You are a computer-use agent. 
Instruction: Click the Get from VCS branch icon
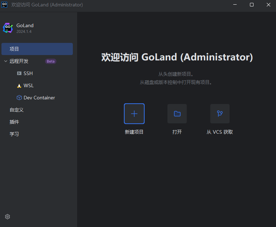tap(220, 114)
